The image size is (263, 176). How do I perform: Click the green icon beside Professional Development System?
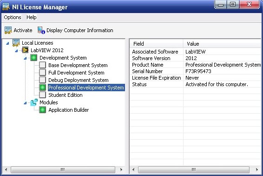tap(43, 88)
